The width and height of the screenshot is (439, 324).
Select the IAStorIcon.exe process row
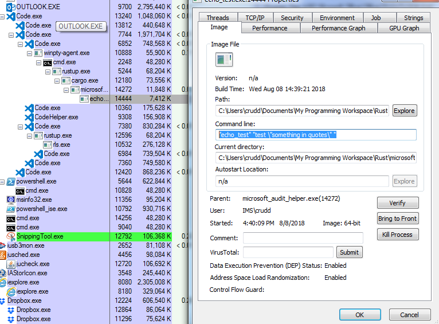(x=94, y=273)
